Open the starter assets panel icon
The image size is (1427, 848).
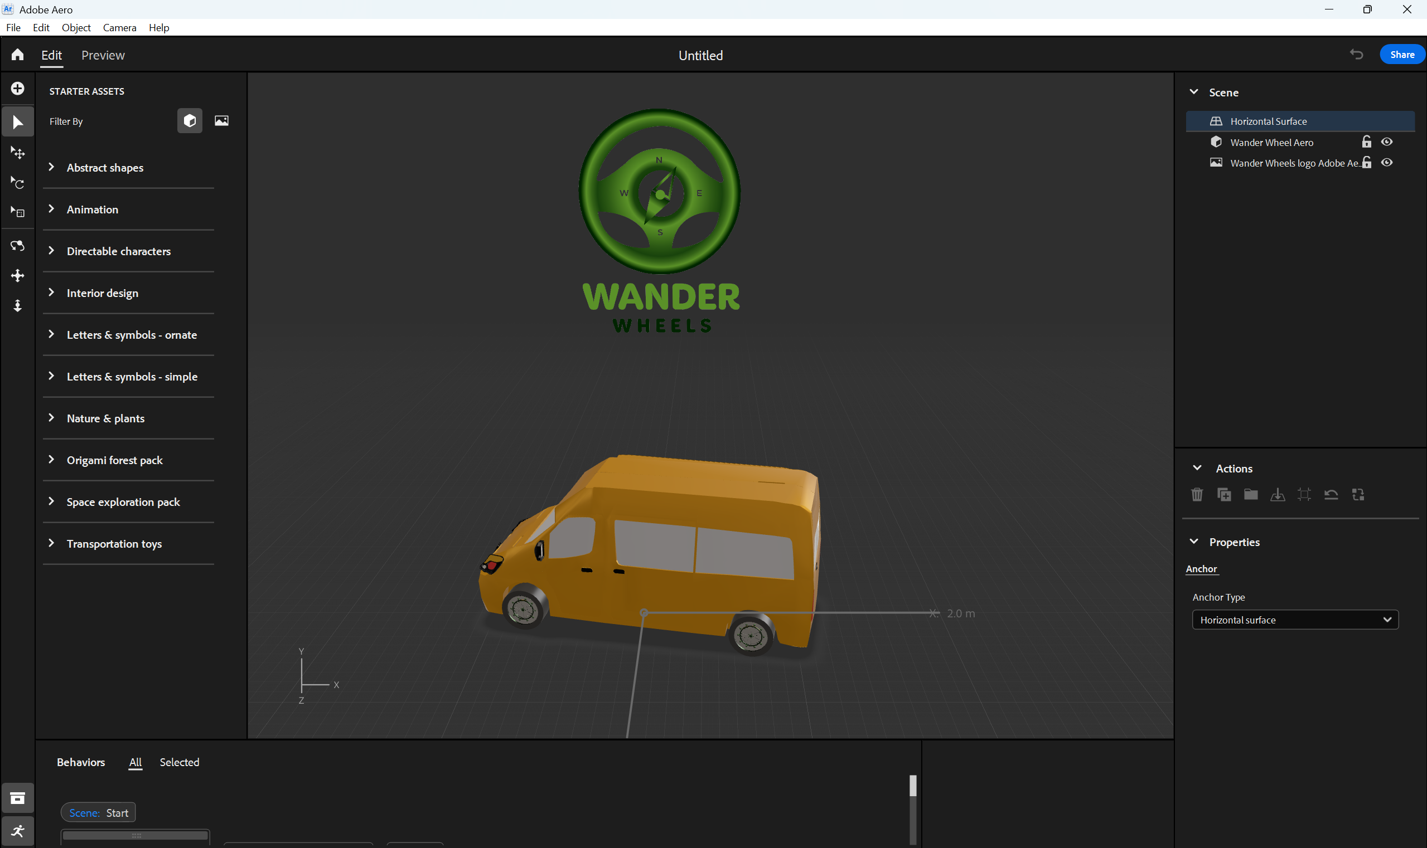coord(18,798)
